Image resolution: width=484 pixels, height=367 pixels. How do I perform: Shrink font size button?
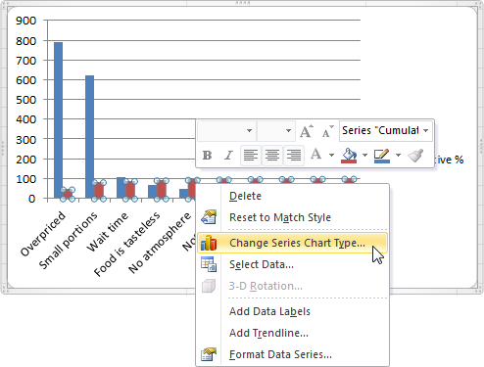[327, 131]
